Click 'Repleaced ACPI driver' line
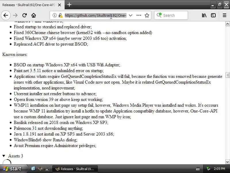The height and width of the screenshot is (173, 230). pos(51,44)
